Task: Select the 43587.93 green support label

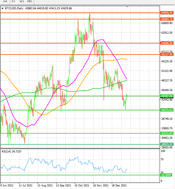Action: pyautogui.click(x=167, y=96)
